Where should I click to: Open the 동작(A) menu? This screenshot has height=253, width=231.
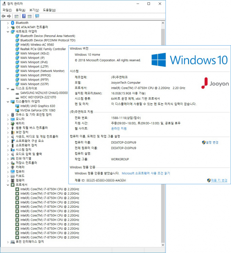[x=21, y=10]
